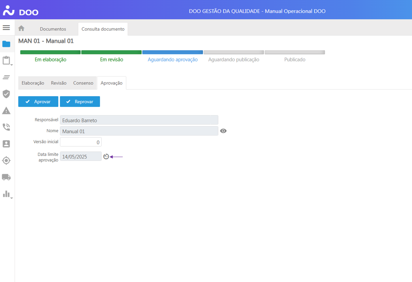Click the Em revisão progress stage bar
Viewport: 412px width, 282px height.
pos(111,52)
